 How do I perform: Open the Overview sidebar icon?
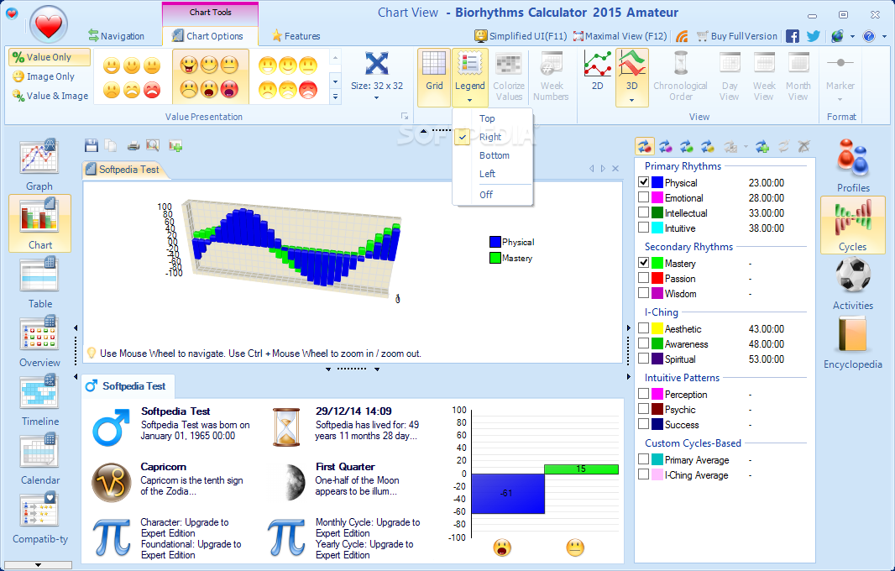tap(39, 342)
